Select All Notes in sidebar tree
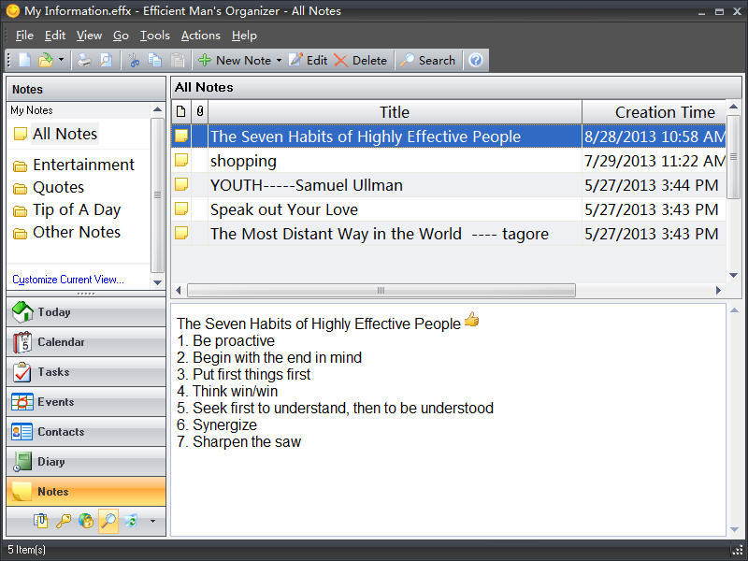This screenshot has height=561, width=748. coord(65,134)
